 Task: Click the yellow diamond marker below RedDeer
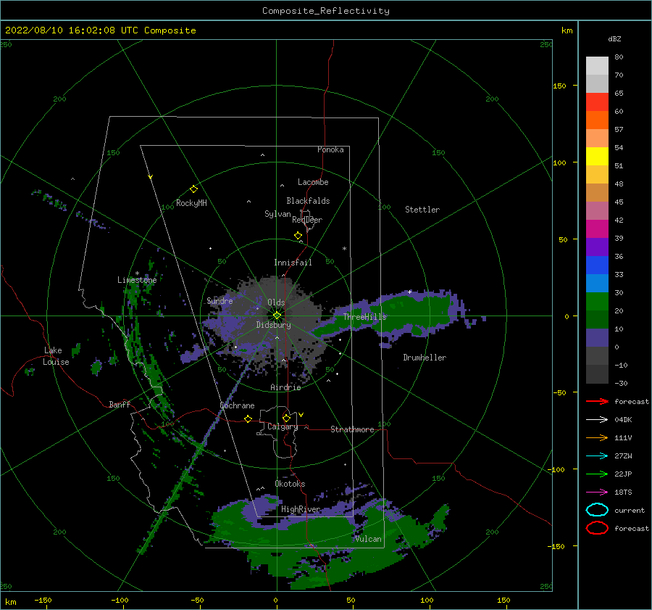click(x=298, y=236)
